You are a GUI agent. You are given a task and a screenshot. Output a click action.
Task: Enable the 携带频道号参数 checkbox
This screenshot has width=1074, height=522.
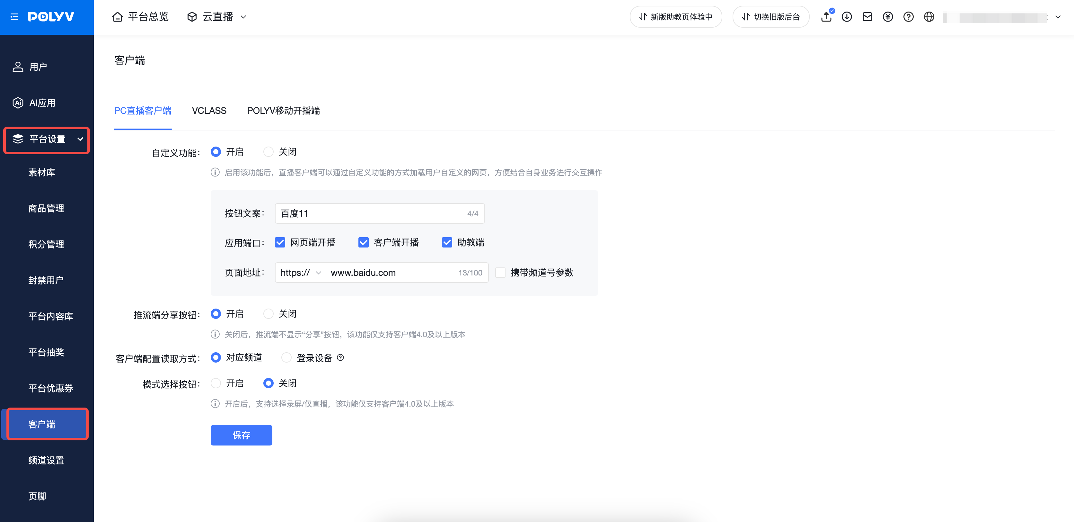tap(500, 273)
